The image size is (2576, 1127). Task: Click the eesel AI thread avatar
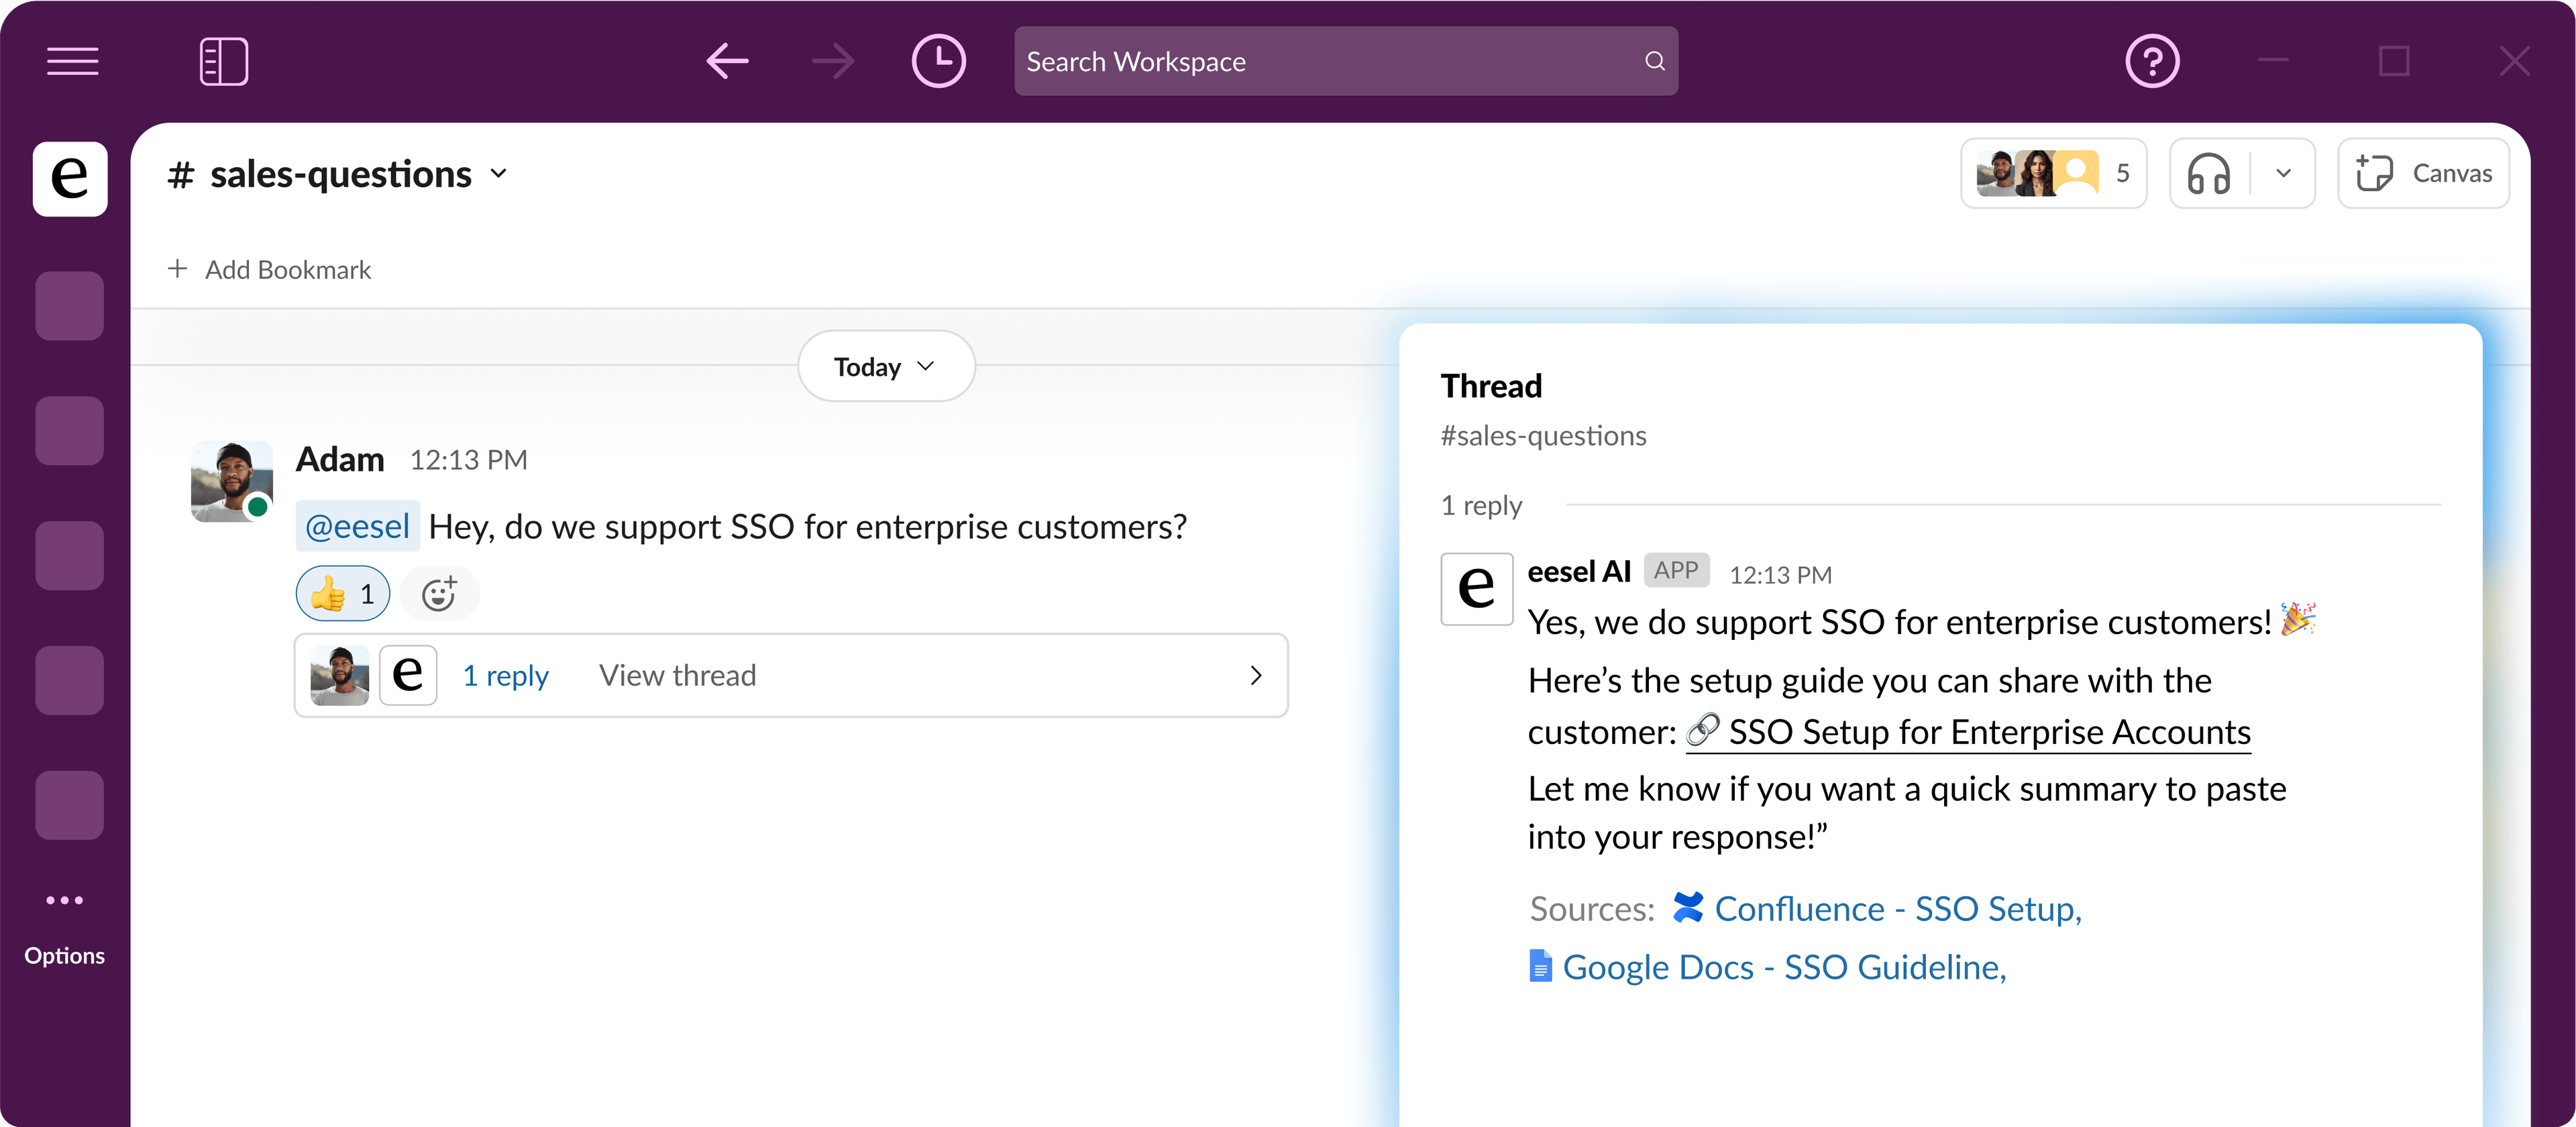point(1476,589)
